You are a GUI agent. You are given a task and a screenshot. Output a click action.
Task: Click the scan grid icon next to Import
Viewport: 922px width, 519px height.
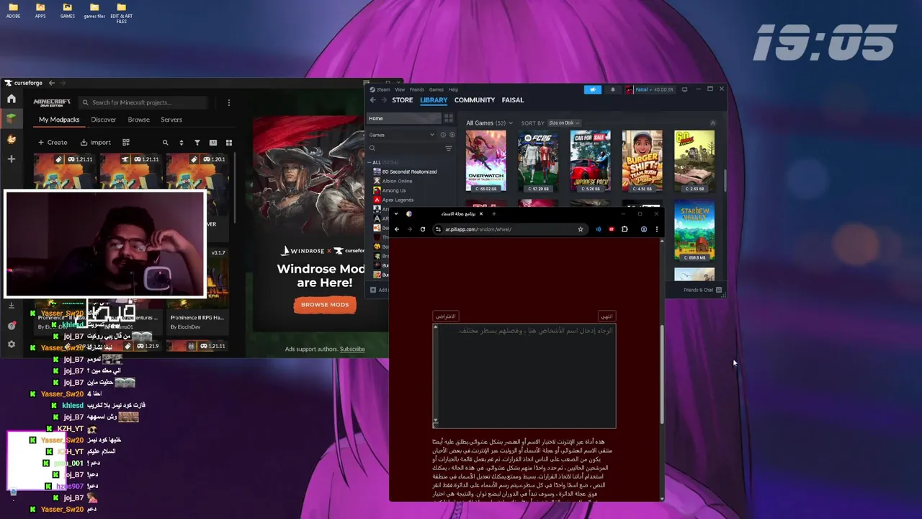point(126,143)
